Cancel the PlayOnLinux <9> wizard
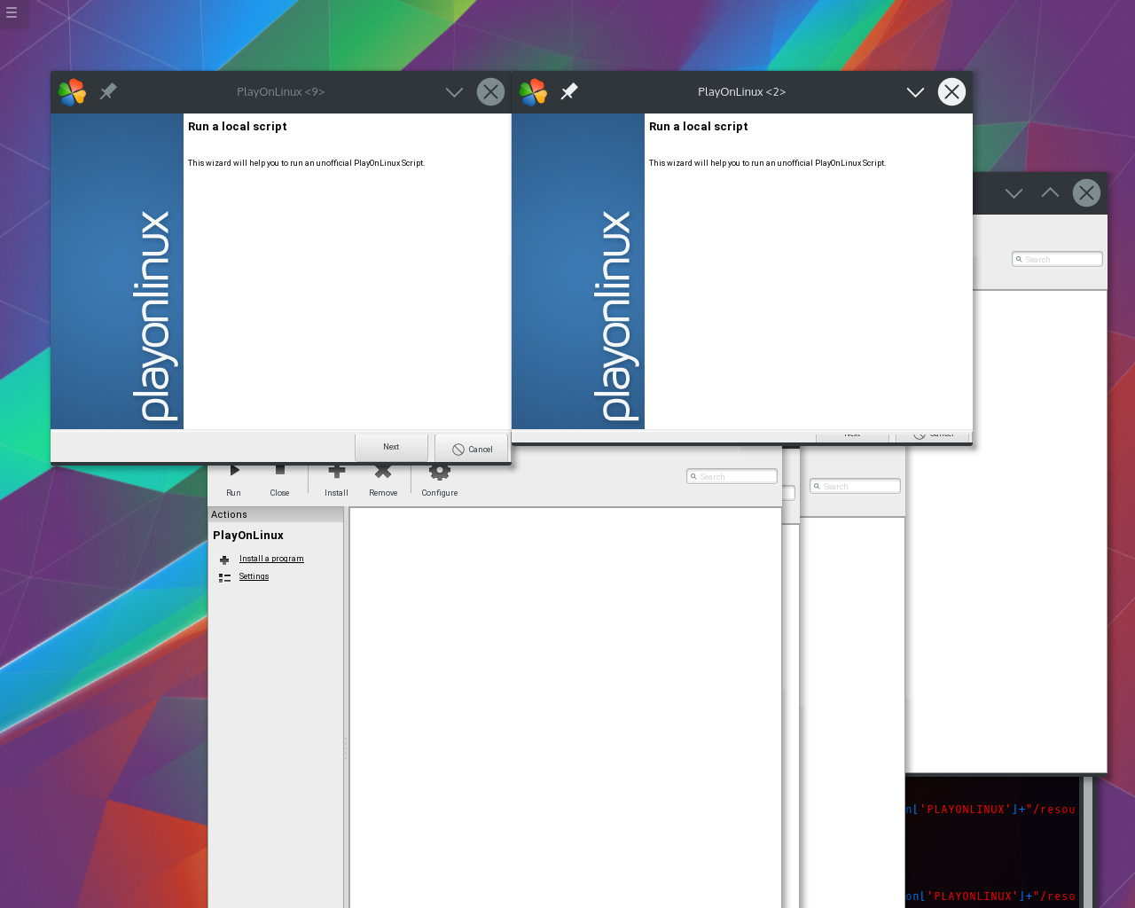The image size is (1135, 908). (472, 449)
